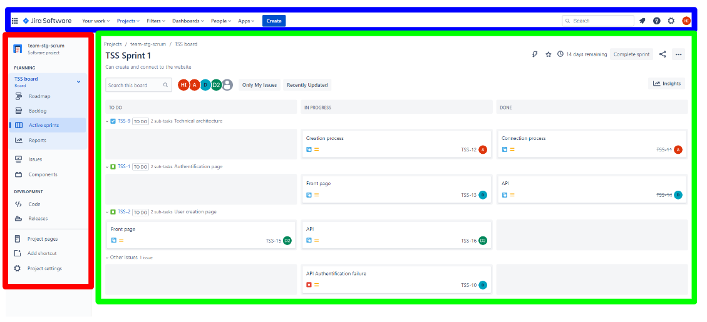
Task: Toggle the Recently Updated filter
Action: tap(307, 85)
